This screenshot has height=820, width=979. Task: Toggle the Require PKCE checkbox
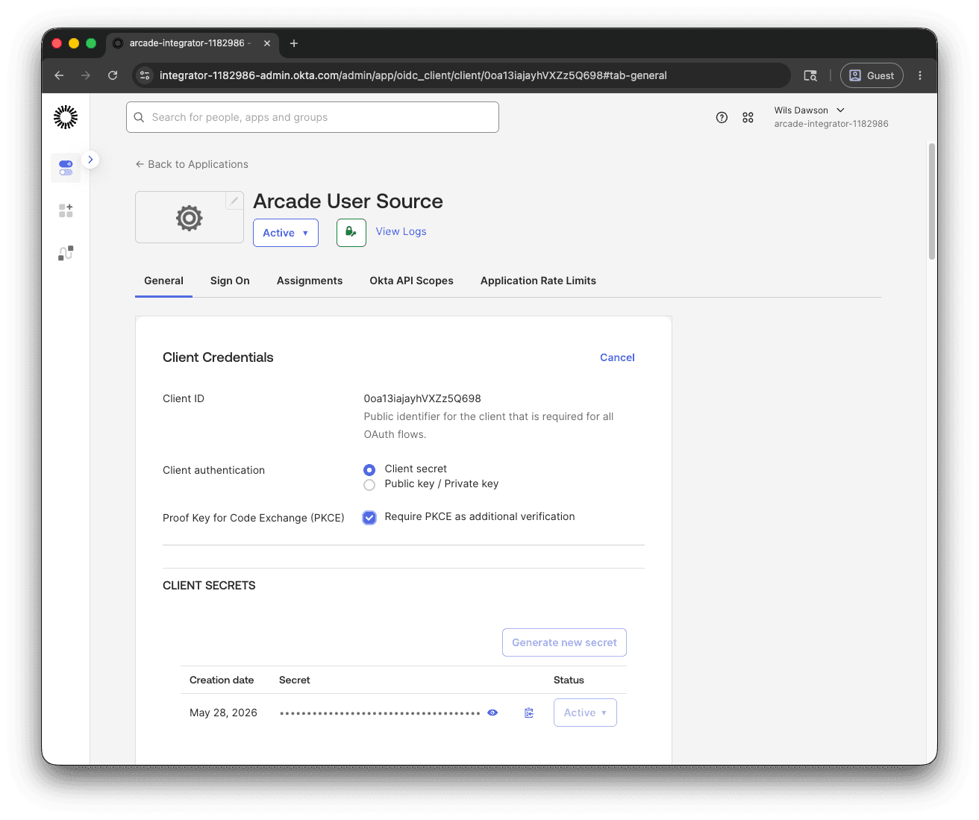pyautogui.click(x=369, y=518)
